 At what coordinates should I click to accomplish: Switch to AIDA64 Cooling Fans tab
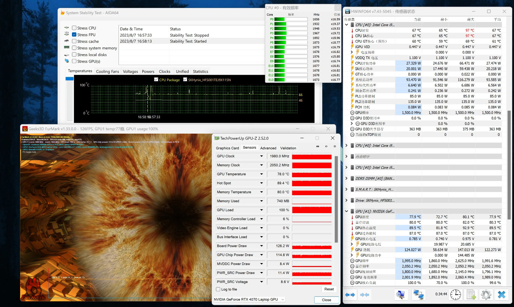point(107,71)
